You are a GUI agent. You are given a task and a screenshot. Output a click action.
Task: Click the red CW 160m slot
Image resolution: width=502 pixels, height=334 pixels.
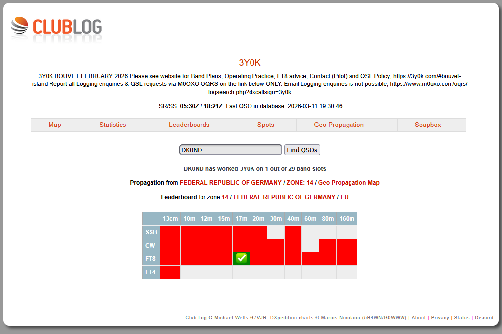pyautogui.click(x=347, y=245)
